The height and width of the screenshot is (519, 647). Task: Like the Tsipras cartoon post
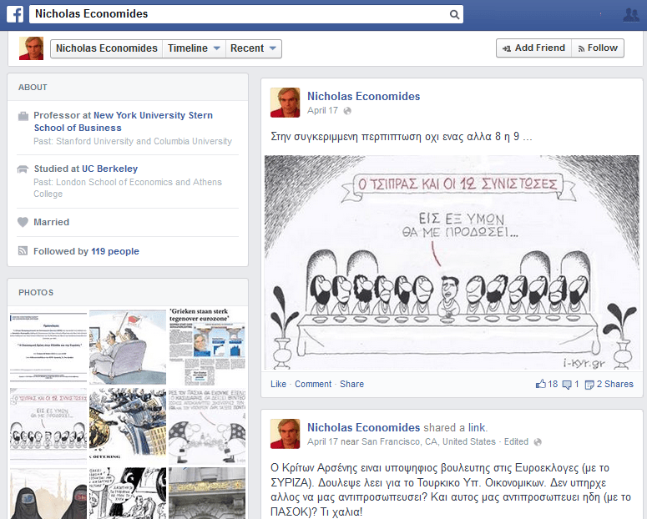click(x=279, y=384)
